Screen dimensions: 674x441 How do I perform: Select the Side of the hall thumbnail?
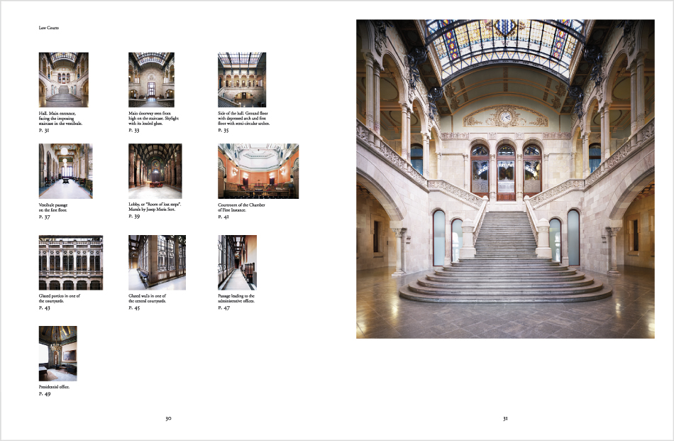click(x=241, y=80)
